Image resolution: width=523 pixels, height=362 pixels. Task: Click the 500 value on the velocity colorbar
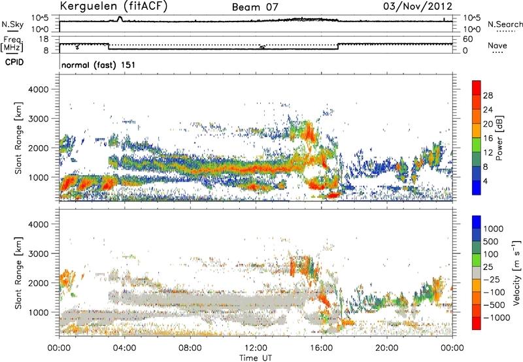point(491,242)
